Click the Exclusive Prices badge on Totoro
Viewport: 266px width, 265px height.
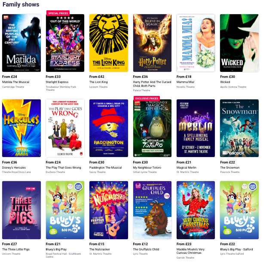tap(147, 99)
